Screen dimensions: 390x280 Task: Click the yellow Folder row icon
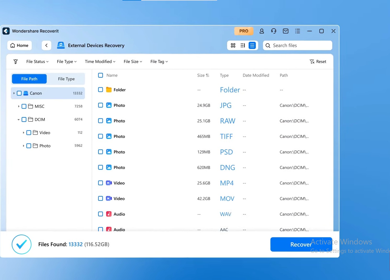pyautogui.click(x=109, y=90)
